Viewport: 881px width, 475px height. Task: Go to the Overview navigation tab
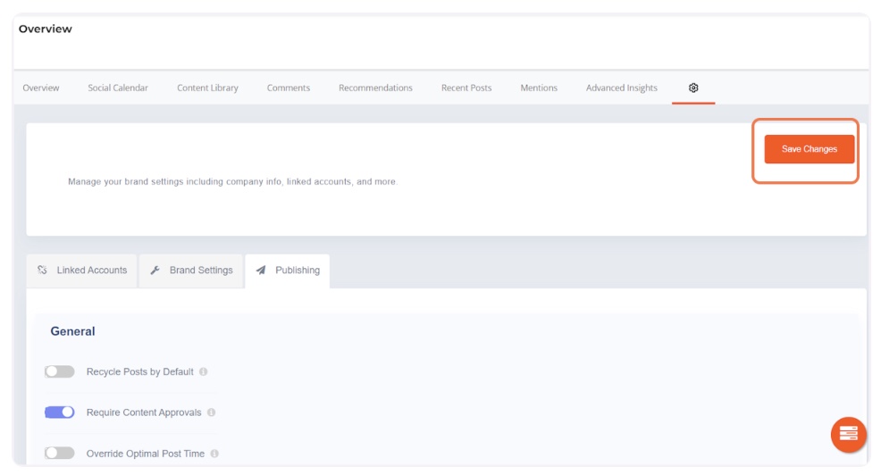(41, 87)
